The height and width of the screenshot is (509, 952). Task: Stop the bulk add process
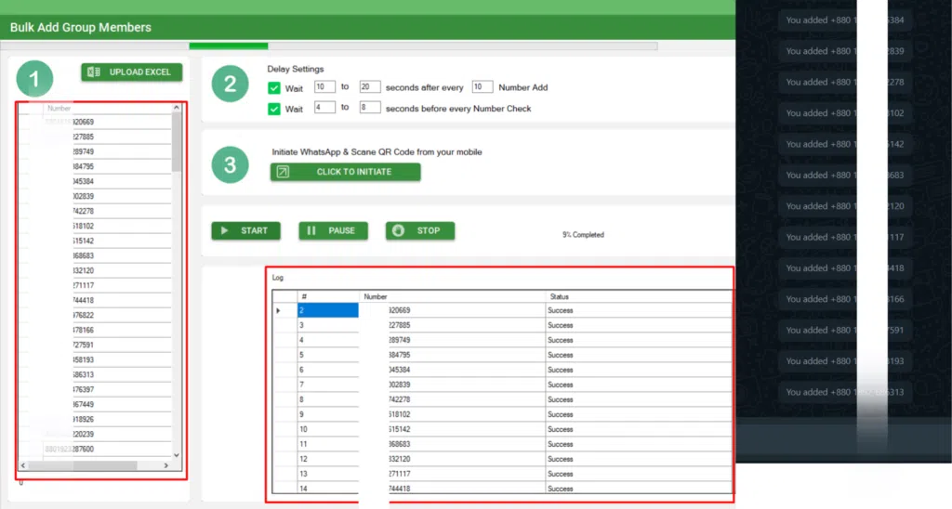click(x=419, y=230)
